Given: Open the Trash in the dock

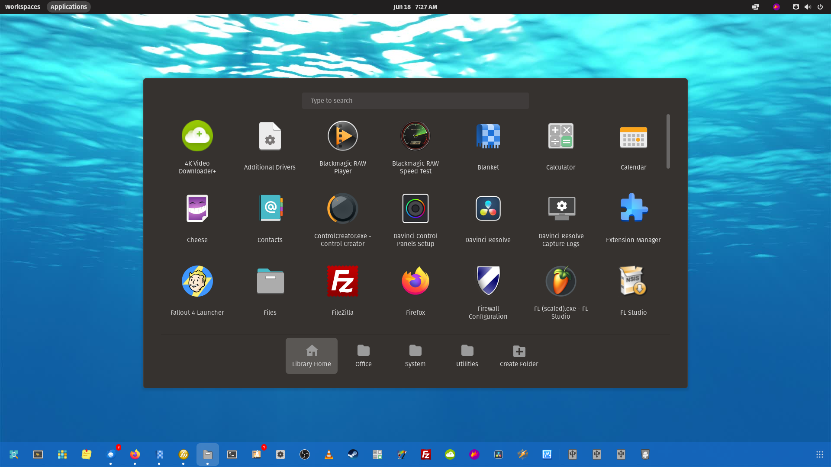Looking at the screenshot, I should point(645,454).
